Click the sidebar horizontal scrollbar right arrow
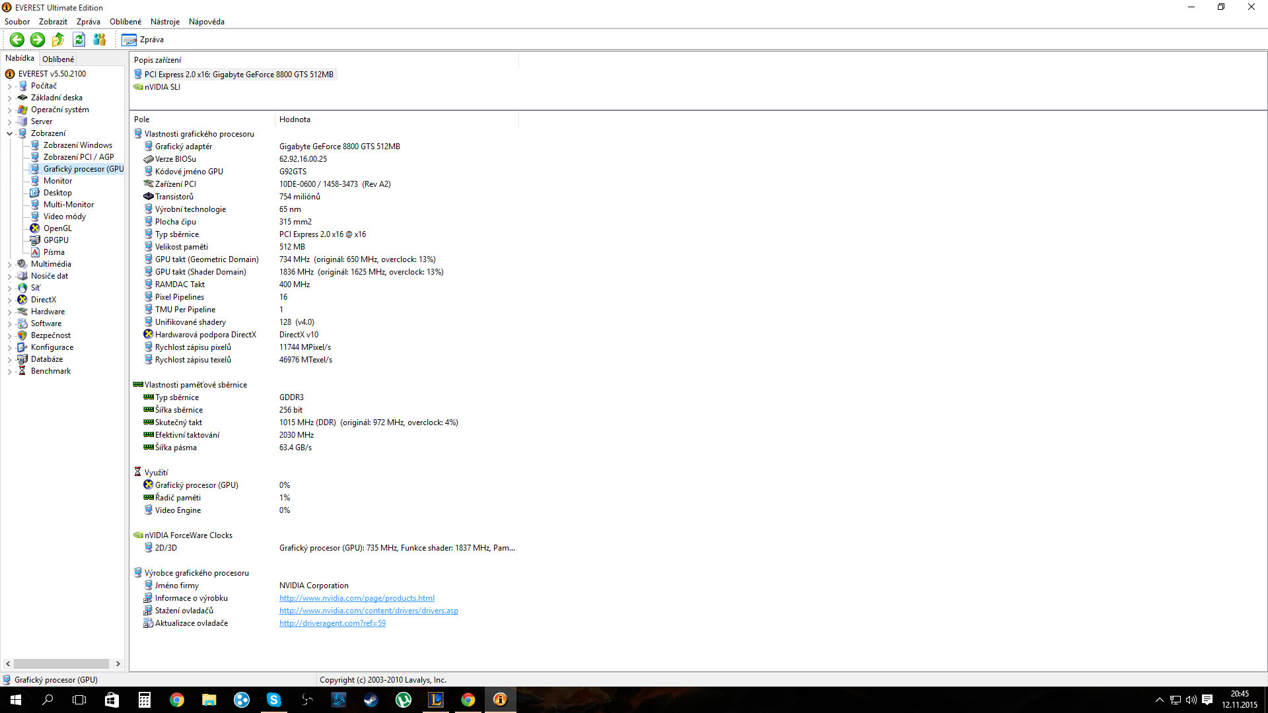The image size is (1268, 713). [x=118, y=663]
